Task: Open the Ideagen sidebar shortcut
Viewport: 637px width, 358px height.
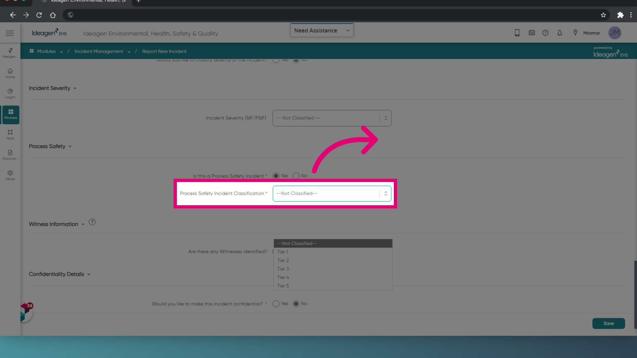Action: click(x=10, y=53)
